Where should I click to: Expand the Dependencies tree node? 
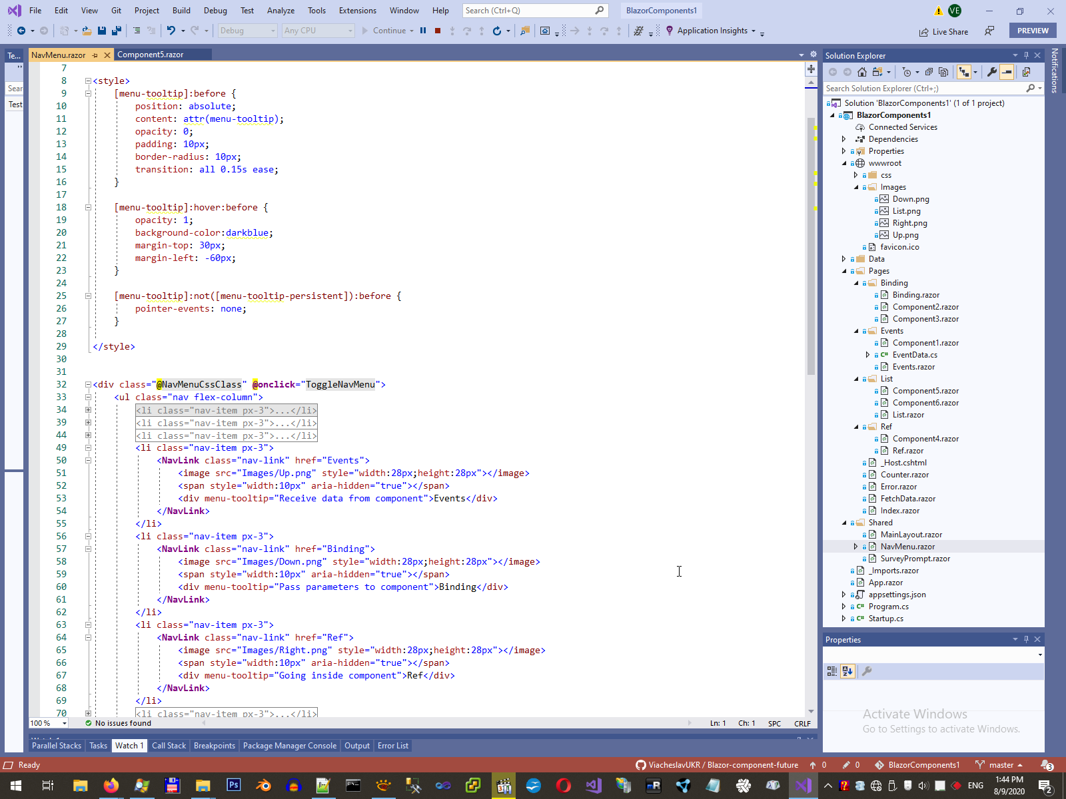pyautogui.click(x=844, y=139)
